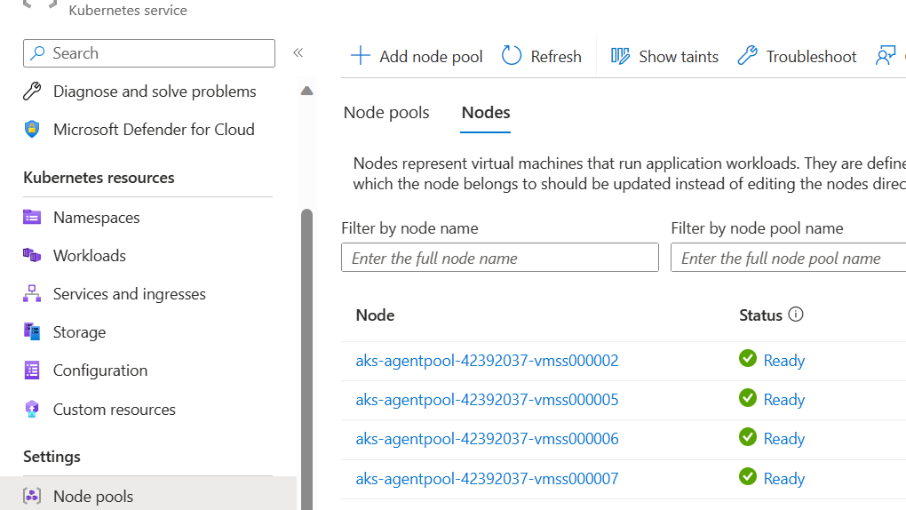
Task: Click the Filter by node name field
Action: point(500,258)
